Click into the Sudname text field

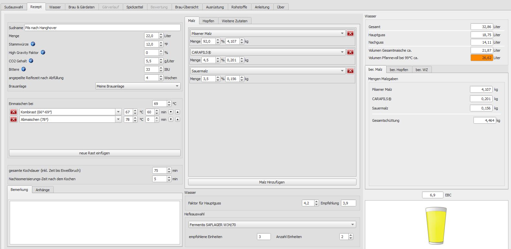(x=102, y=28)
